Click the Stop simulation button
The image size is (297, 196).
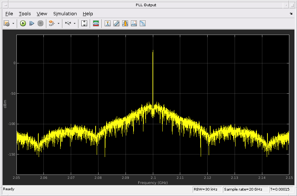point(40,23)
